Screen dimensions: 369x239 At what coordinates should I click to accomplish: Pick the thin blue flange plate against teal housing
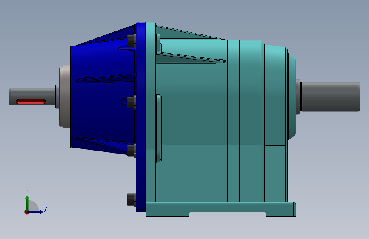(141, 117)
